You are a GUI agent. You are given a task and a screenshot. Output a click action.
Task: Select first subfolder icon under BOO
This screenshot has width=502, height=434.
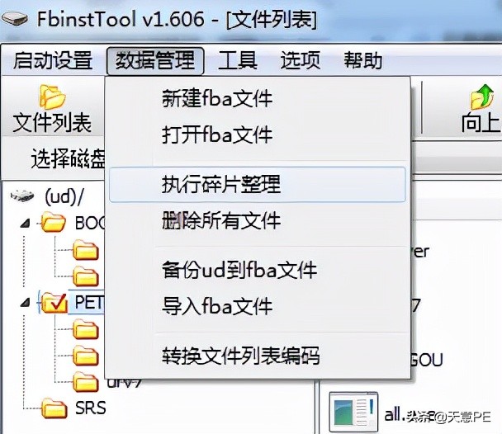click(86, 250)
